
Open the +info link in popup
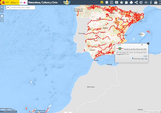click(x=145, y=56)
